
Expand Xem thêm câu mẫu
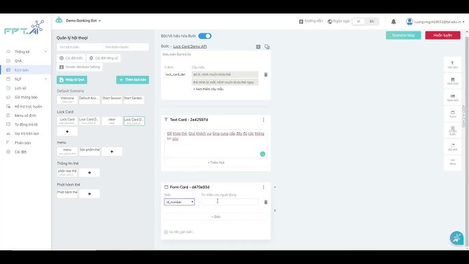tap(208, 89)
